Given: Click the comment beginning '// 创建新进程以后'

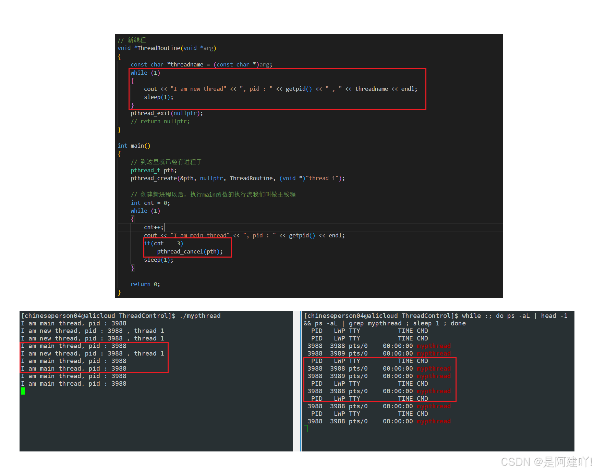Looking at the screenshot, I should coord(213,195).
